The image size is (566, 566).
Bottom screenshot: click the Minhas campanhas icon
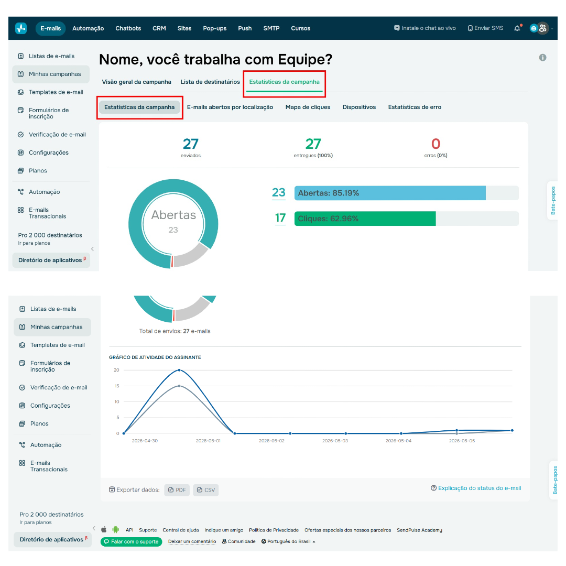[x=23, y=327]
